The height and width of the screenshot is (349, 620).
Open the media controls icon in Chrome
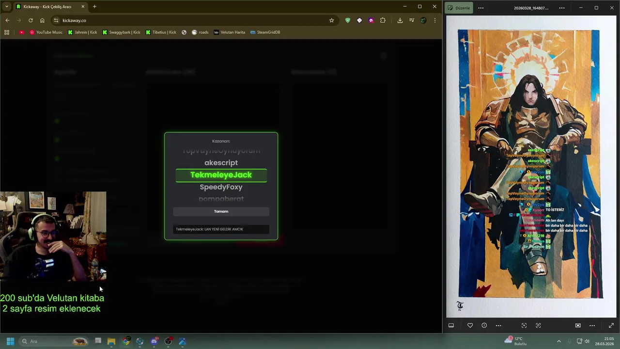tap(412, 20)
